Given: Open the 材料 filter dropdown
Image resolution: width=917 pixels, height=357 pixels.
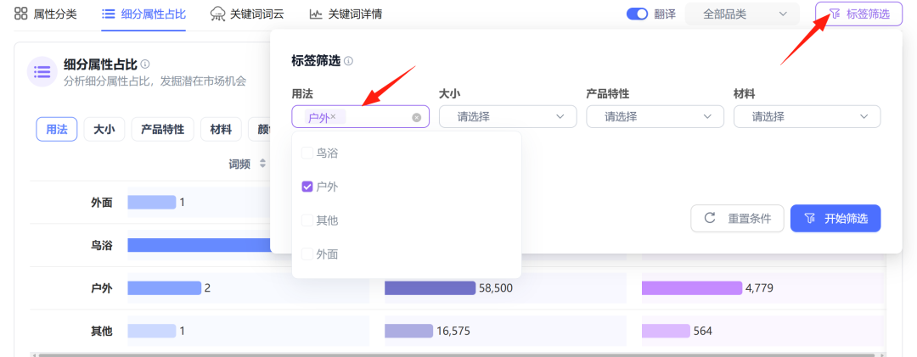Looking at the screenshot, I should pyautogui.click(x=807, y=117).
